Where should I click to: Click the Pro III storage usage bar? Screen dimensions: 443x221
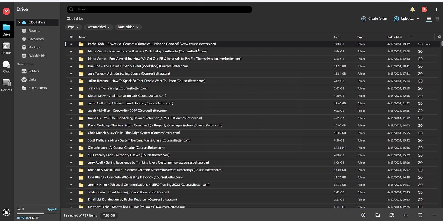pos(37,213)
